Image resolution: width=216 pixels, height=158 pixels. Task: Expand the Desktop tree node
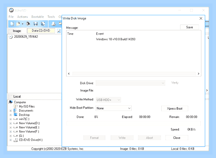(x=10, y=115)
